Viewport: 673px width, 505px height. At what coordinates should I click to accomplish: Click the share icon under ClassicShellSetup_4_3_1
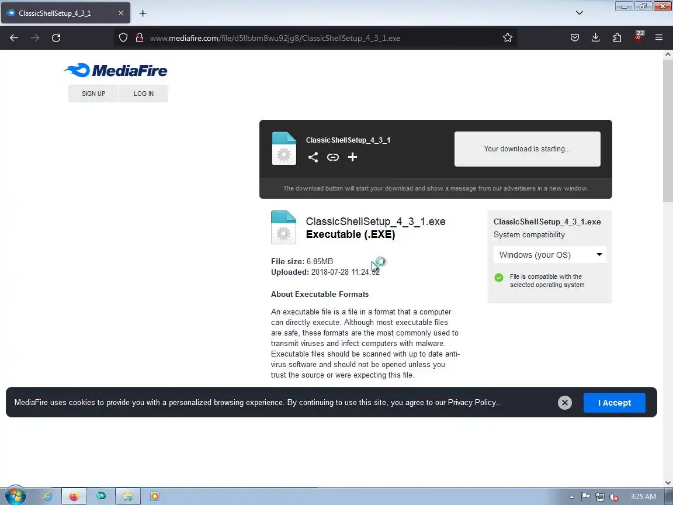(313, 157)
